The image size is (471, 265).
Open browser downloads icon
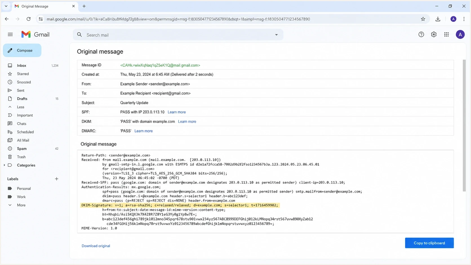point(438,19)
